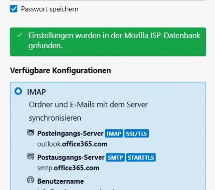Click the Ordner und E-Mails synchronisieren description
The image size is (215, 190).
tap(88, 111)
